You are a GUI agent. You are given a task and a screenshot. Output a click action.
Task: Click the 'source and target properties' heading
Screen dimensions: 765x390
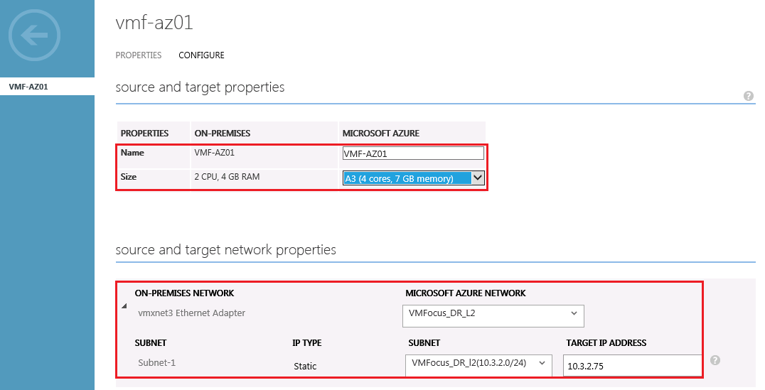point(200,87)
